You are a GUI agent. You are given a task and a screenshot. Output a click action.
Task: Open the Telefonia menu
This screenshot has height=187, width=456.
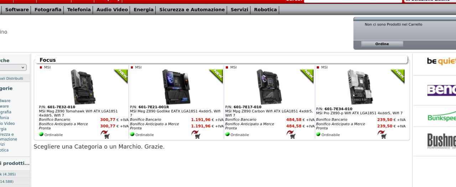(x=79, y=10)
